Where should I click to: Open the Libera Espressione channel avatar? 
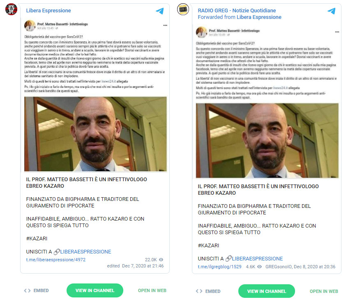[11, 9]
